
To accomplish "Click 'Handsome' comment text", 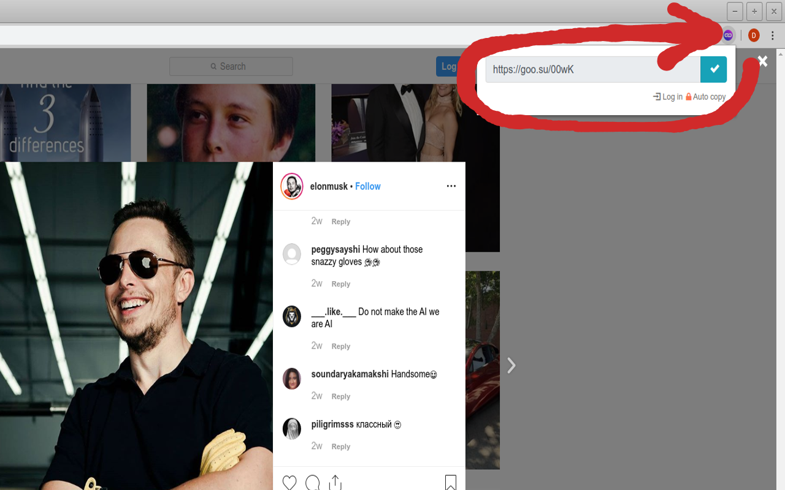I will [414, 374].
